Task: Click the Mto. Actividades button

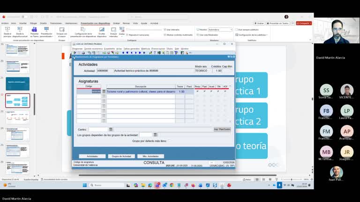Action: [x=150, y=156]
